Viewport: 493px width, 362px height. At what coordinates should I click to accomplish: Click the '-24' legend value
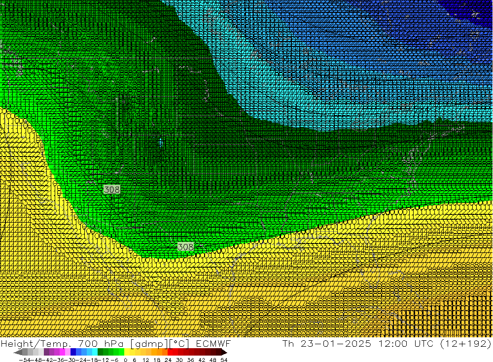[x=80, y=360]
